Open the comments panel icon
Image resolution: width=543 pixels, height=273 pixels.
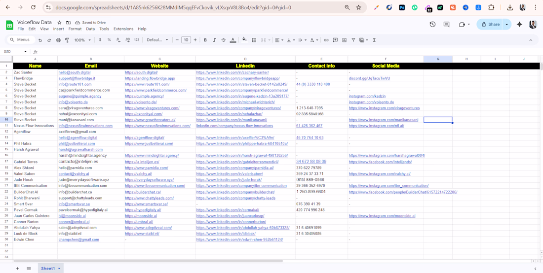[x=446, y=24]
